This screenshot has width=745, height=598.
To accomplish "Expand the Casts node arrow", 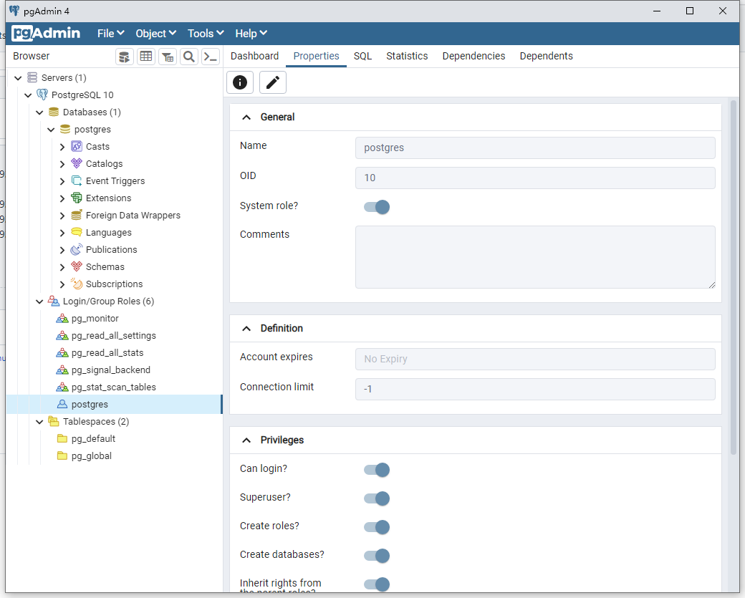I will point(62,147).
